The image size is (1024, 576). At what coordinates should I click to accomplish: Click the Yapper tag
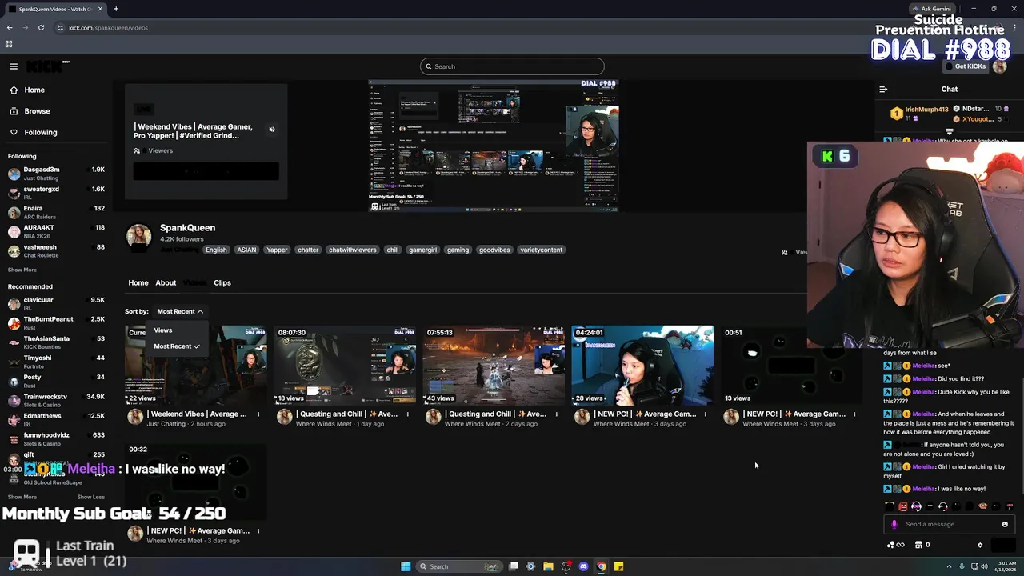277,250
